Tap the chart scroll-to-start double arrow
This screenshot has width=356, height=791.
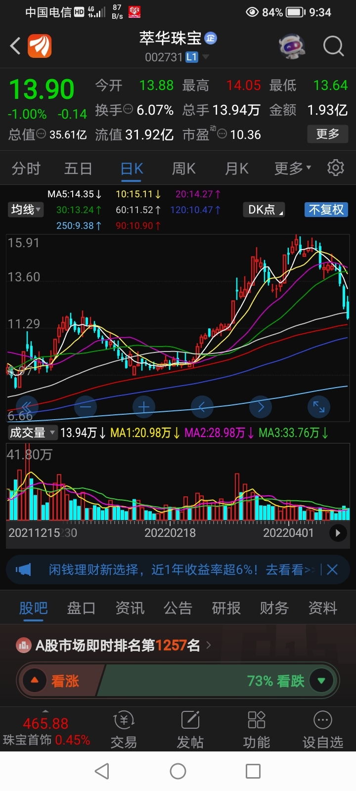click(x=26, y=407)
